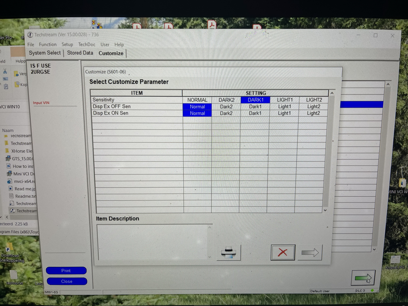This screenshot has width=408, height=306.
Task: Click the red X cancel button
Action: point(283,252)
